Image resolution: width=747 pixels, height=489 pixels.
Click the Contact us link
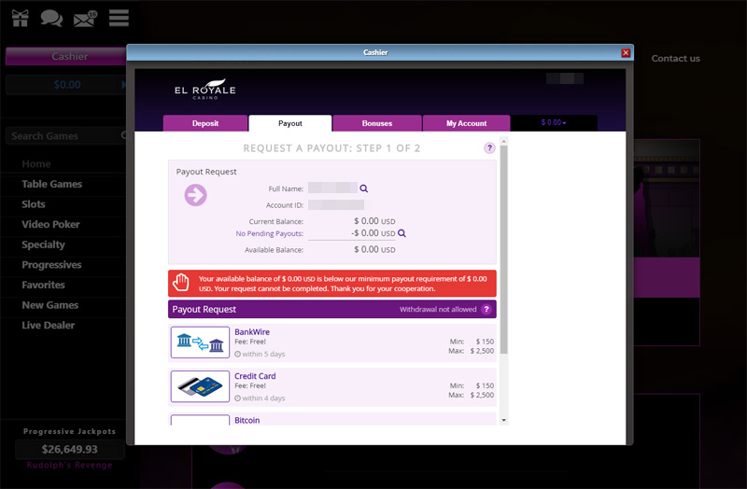(675, 59)
